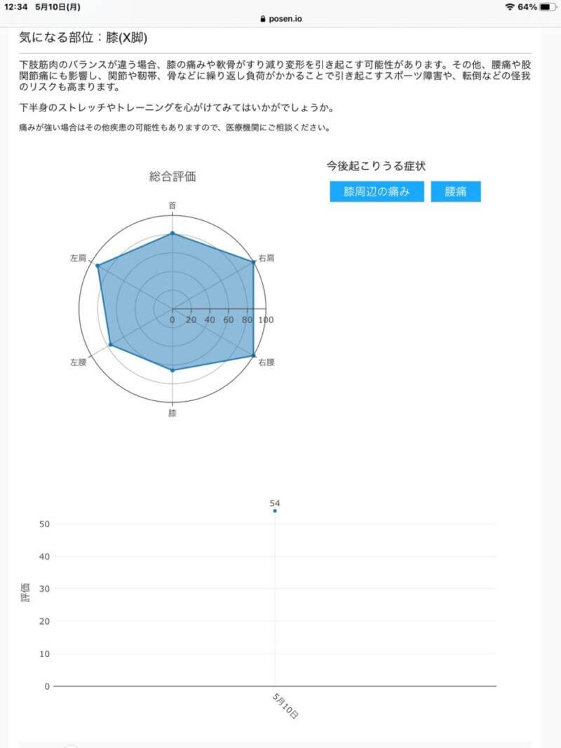This screenshot has height=748, width=561.
Task: Click the 右肩 data point on radar chart
Action: pos(253,262)
